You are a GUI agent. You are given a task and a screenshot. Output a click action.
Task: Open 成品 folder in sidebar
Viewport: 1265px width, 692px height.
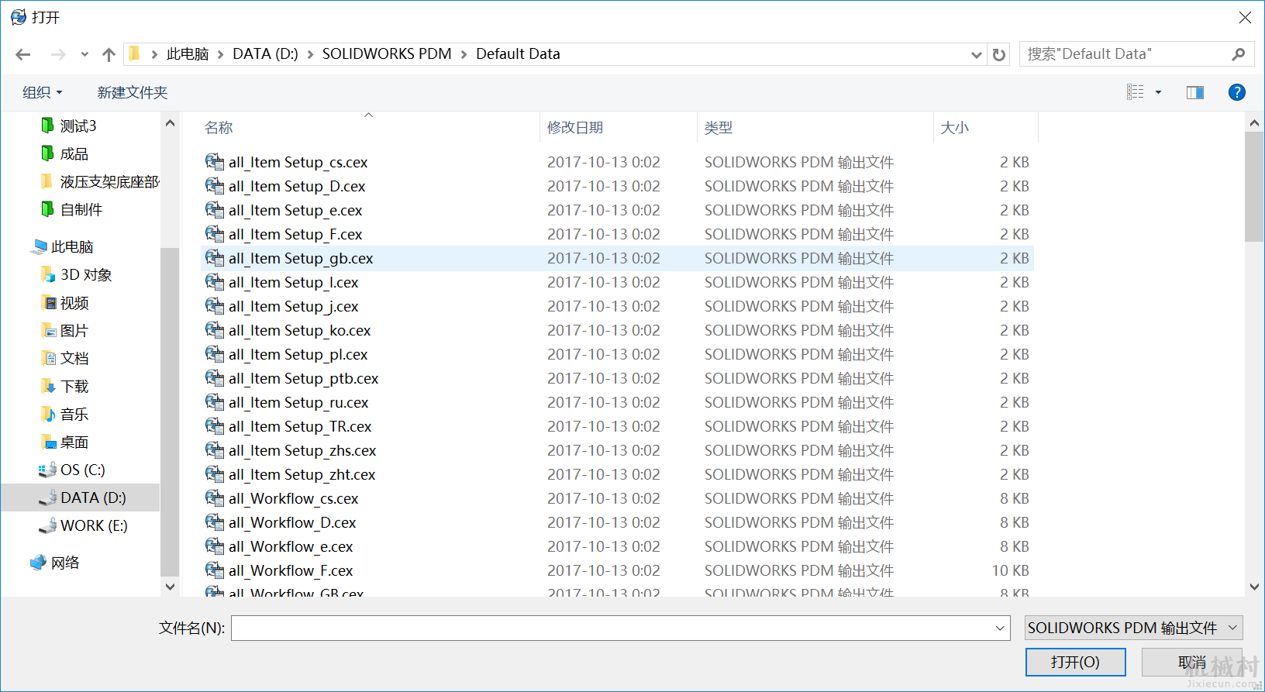74,153
